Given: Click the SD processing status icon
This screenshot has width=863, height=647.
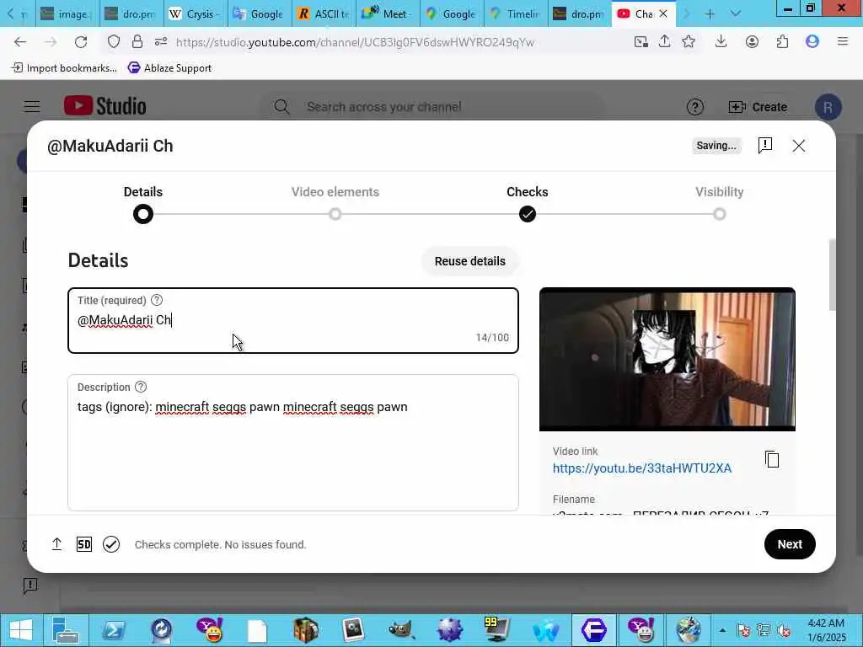Looking at the screenshot, I should coord(84,544).
